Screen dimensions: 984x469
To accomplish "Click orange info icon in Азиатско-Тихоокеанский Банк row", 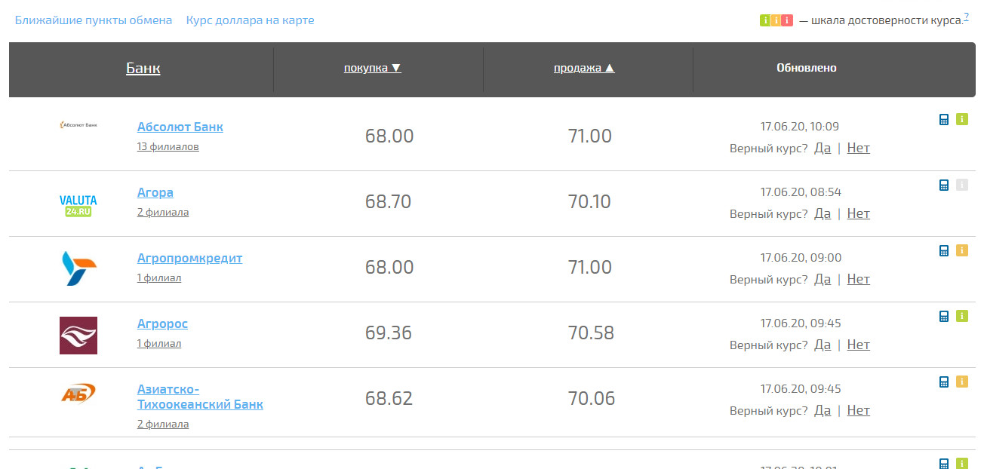I will click(x=961, y=382).
